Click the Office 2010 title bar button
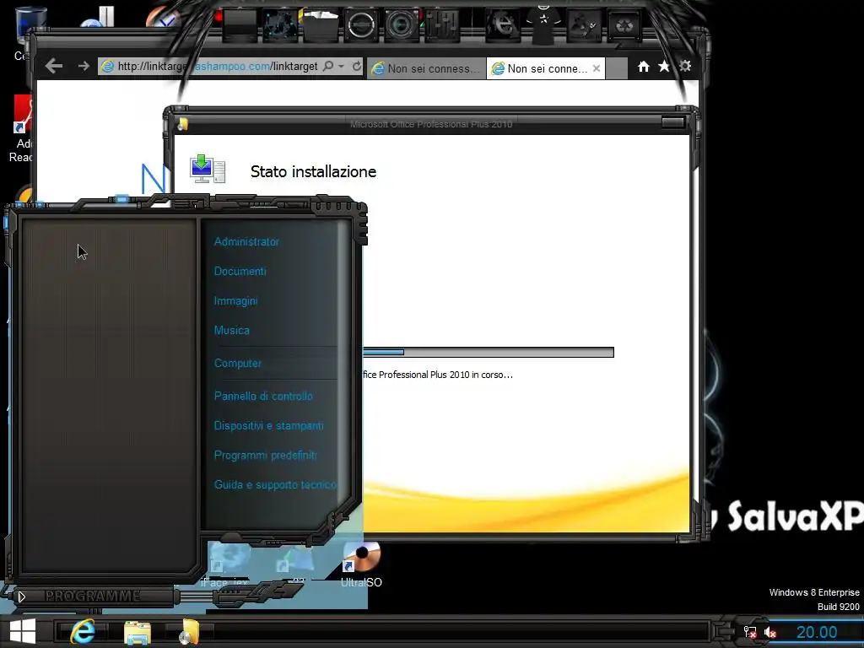Screen dimensions: 864x648 [x=672, y=123]
